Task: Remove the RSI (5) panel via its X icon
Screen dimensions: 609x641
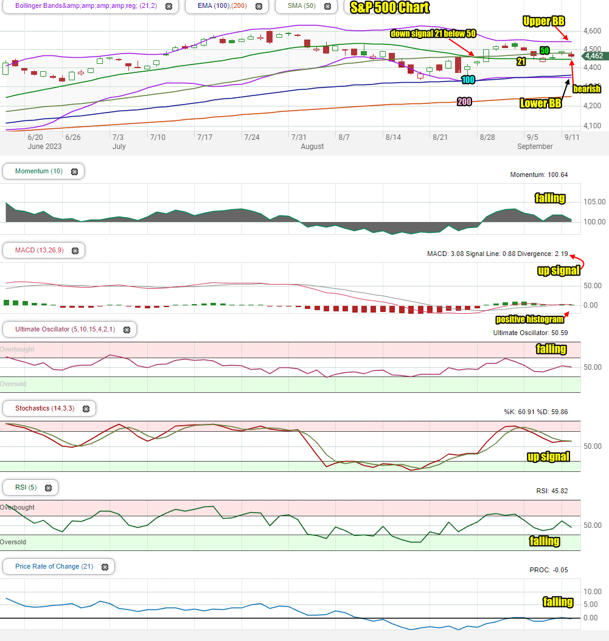Action: [48, 488]
